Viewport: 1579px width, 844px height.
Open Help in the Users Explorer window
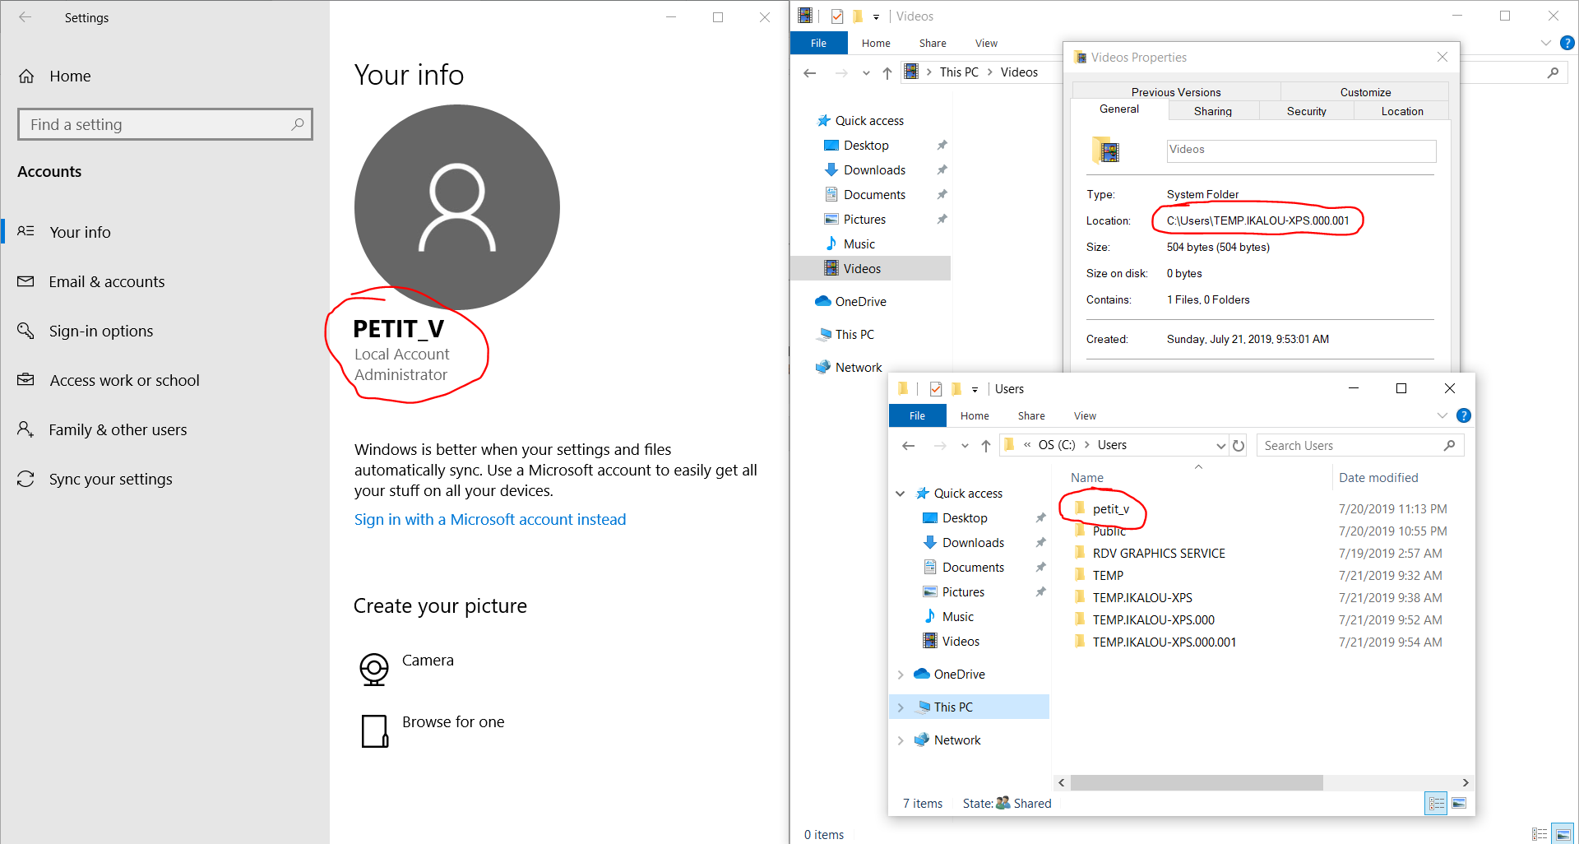pyautogui.click(x=1464, y=415)
